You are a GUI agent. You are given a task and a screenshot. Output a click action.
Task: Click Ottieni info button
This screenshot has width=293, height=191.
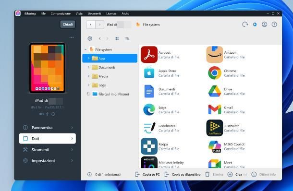[264, 174]
